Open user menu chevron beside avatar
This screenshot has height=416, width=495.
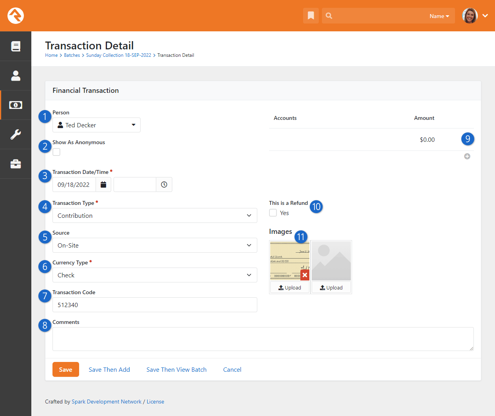tap(485, 16)
